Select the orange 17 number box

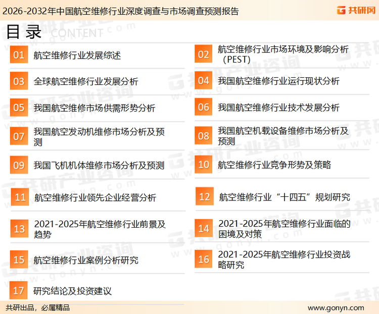[18, 290]
